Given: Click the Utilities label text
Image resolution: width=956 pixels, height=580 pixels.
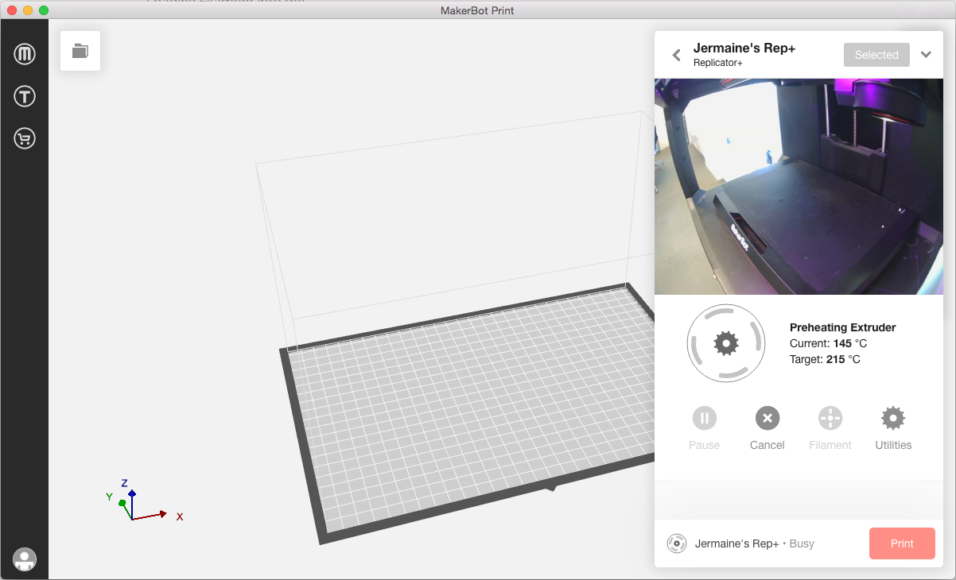Looking at the screenshot, I should (893, 445).
